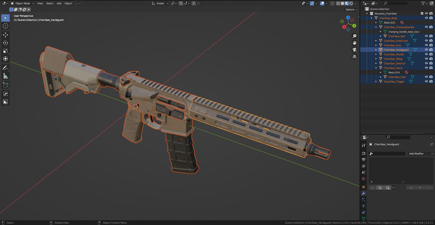Pick the 3D Cursor tool
435x225 pixels.
[5, 26]
